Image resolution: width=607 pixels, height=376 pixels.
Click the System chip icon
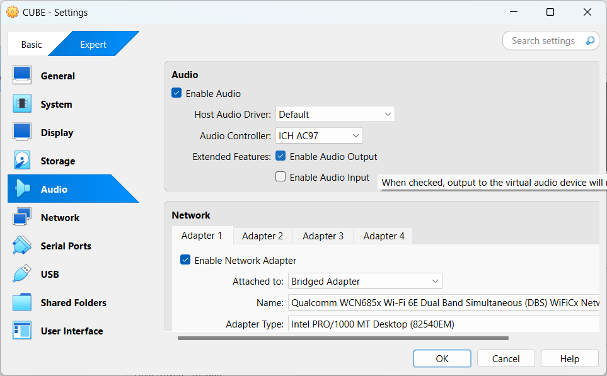pyautogui.click(x=22, y=104)
